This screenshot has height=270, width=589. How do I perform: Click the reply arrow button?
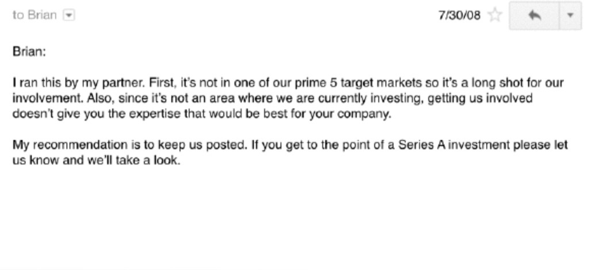(535, 16)
